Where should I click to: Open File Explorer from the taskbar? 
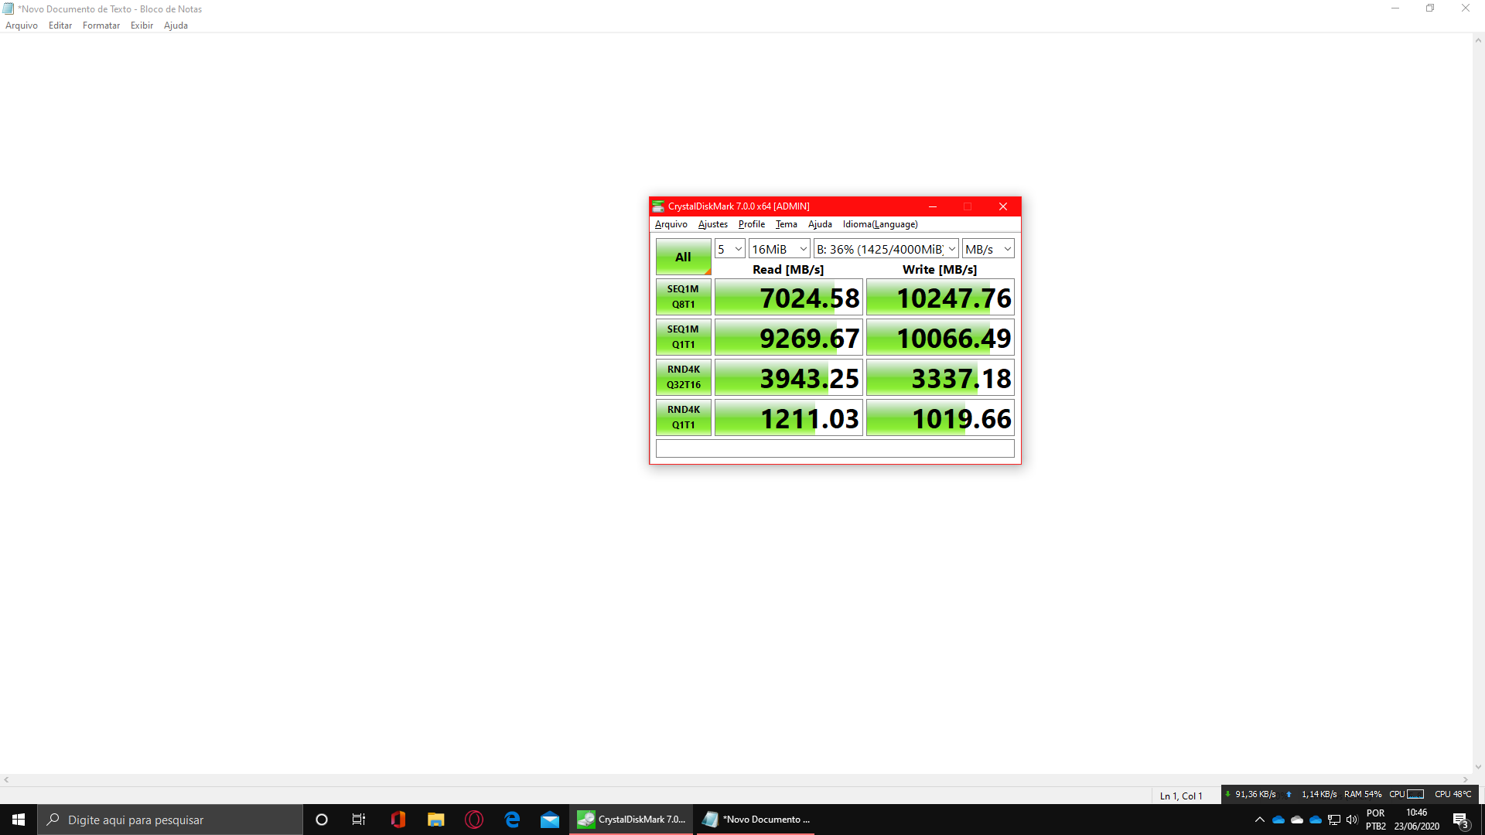click(x=435, y=820)
